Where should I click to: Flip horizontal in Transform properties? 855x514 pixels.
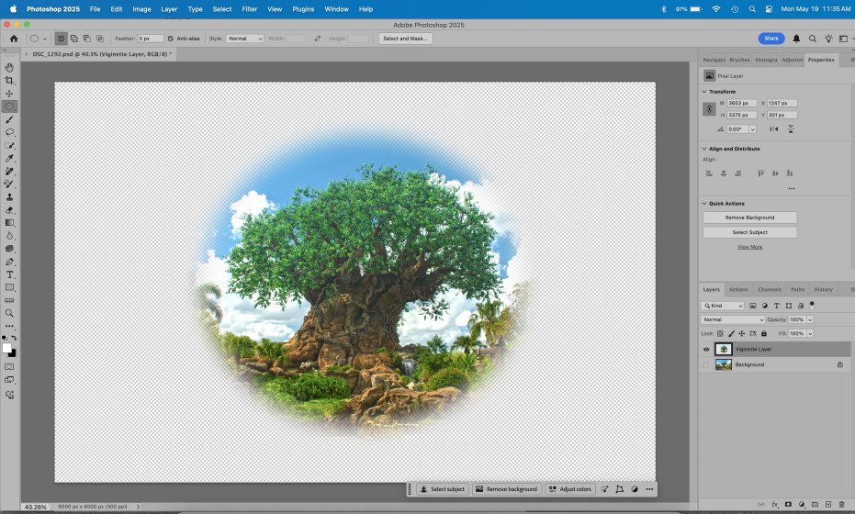tap(774, 129)
